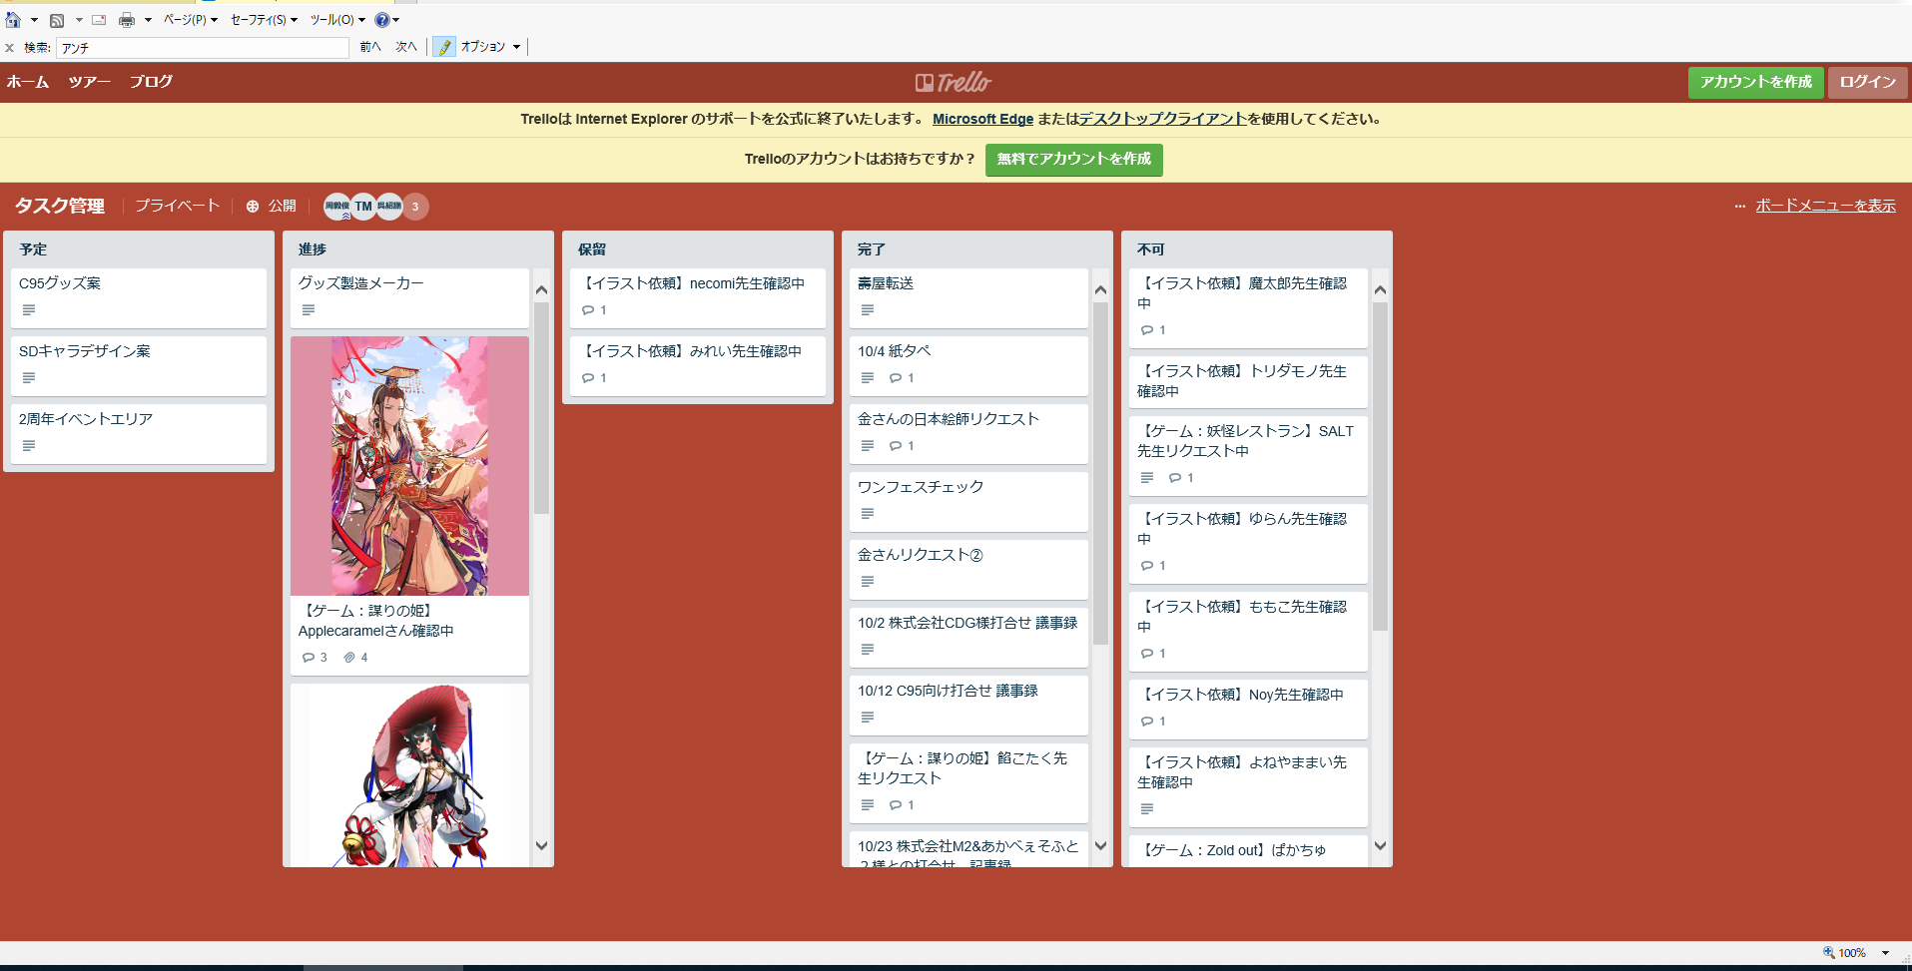Click the comment icon on necomi先生確認中 card
This screenshot has height=971, width=1912.
(588, 310)
